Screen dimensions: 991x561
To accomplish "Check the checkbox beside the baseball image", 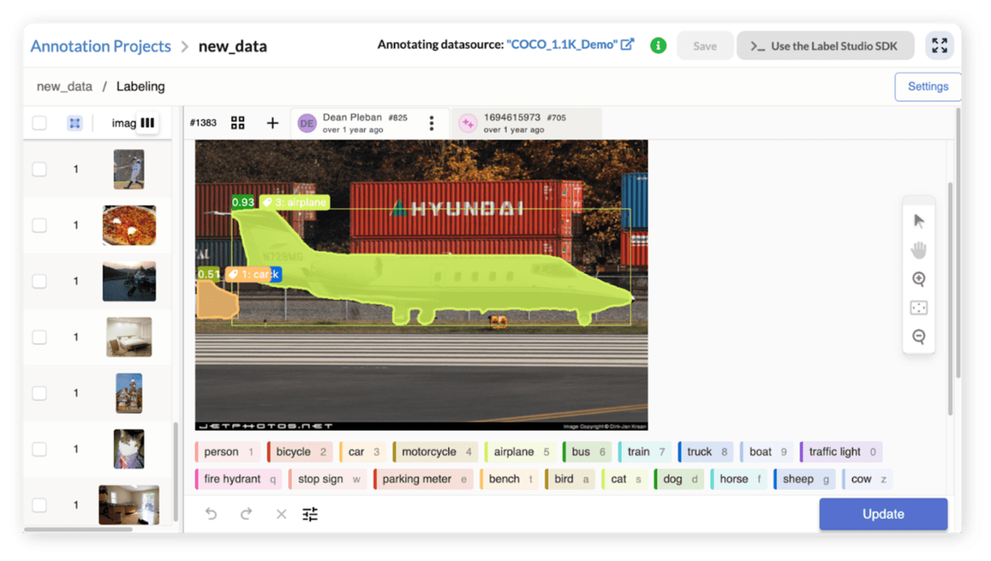I will tap(39, 169).
